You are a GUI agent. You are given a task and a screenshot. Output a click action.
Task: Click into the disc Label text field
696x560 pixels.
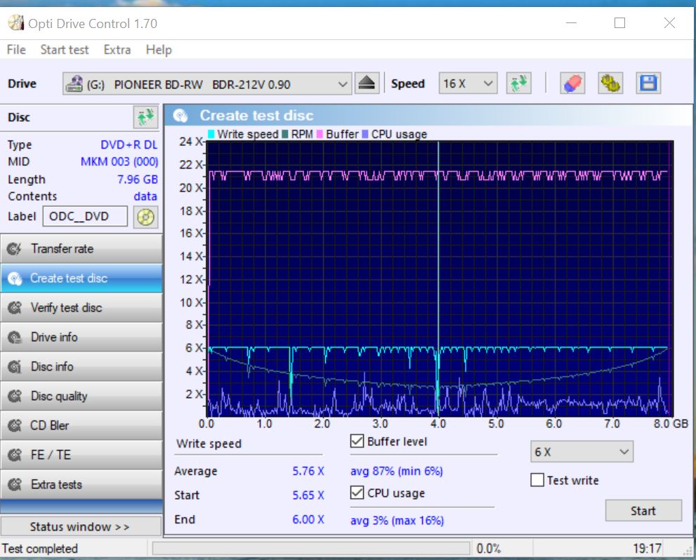[x=85, y=216]
